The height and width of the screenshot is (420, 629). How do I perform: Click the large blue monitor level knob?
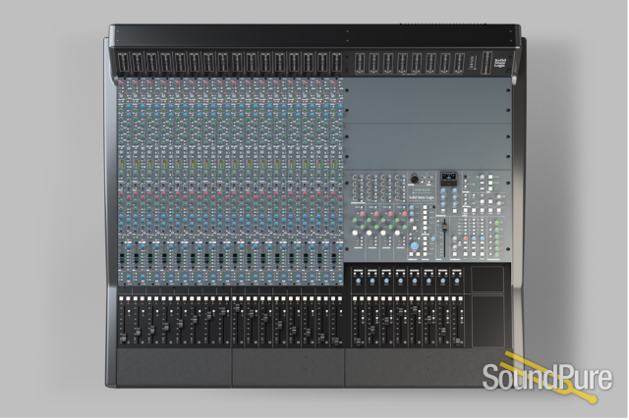[x=415, y=245]
